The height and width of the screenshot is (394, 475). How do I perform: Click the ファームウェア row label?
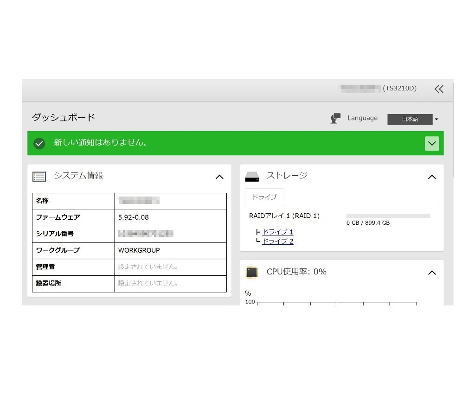[58, 217]
